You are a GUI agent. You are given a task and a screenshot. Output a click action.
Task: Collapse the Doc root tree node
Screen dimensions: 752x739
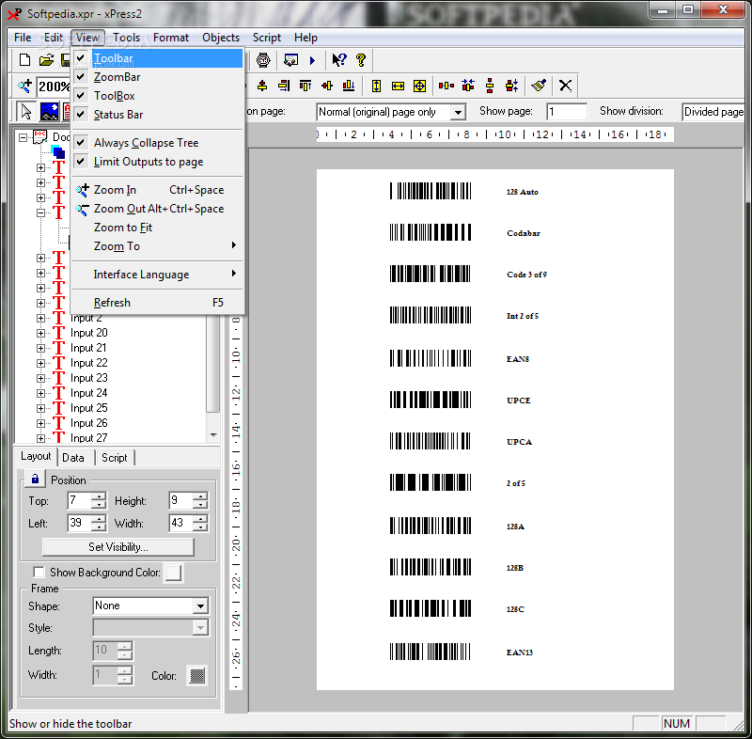click(23, 137)
